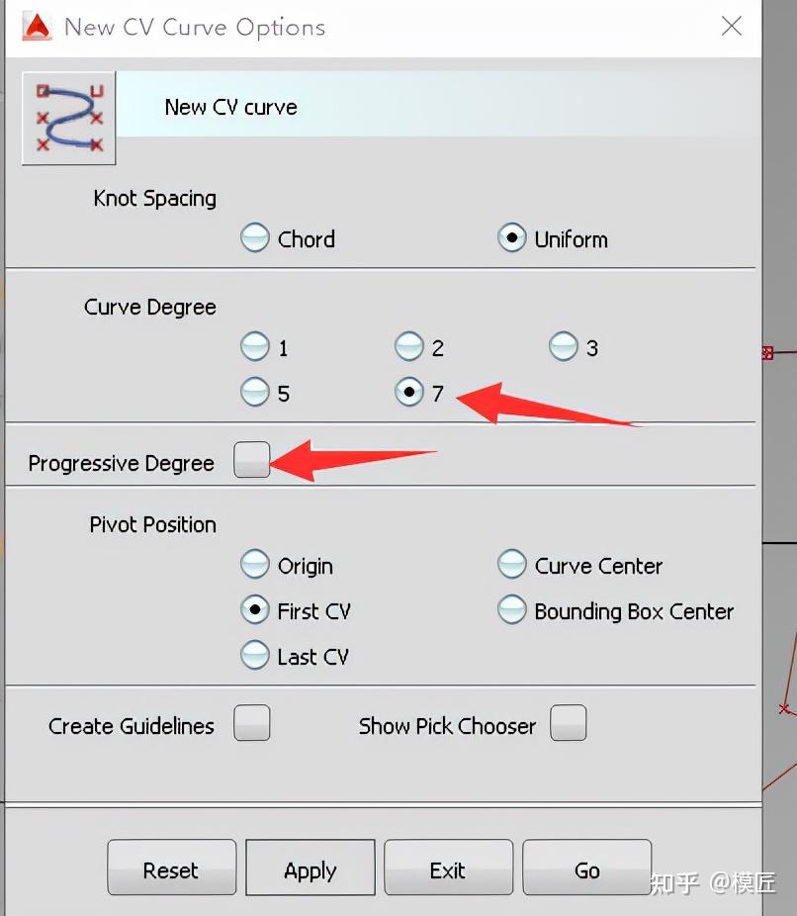Set curve degree to 5
Image resolution: width=797 pixels, height=916 pixels.
255,393
